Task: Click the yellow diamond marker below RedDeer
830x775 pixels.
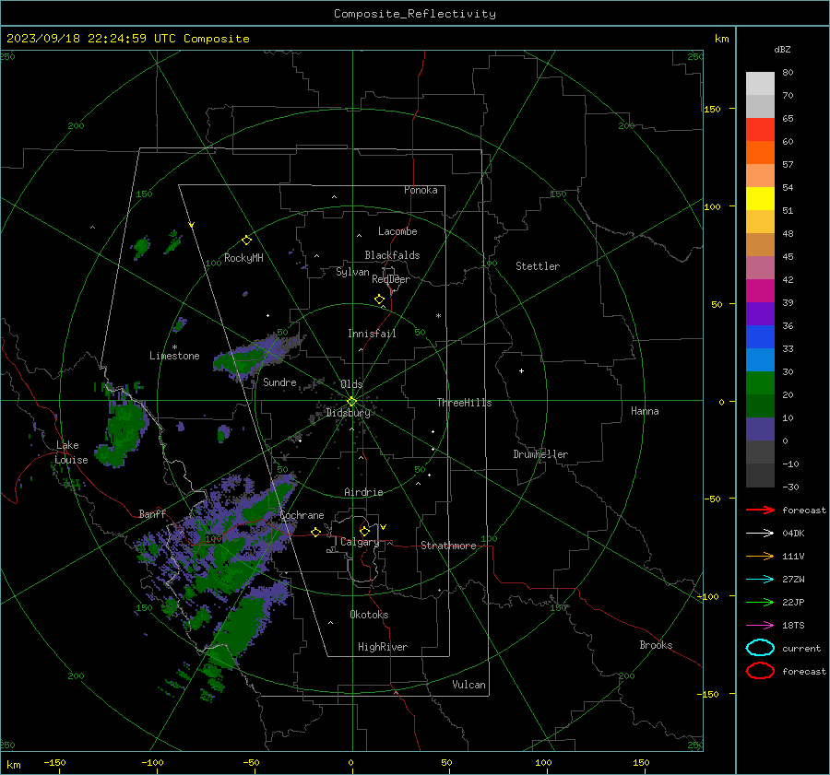Action: pyautogui.click(x=380, y=299)
